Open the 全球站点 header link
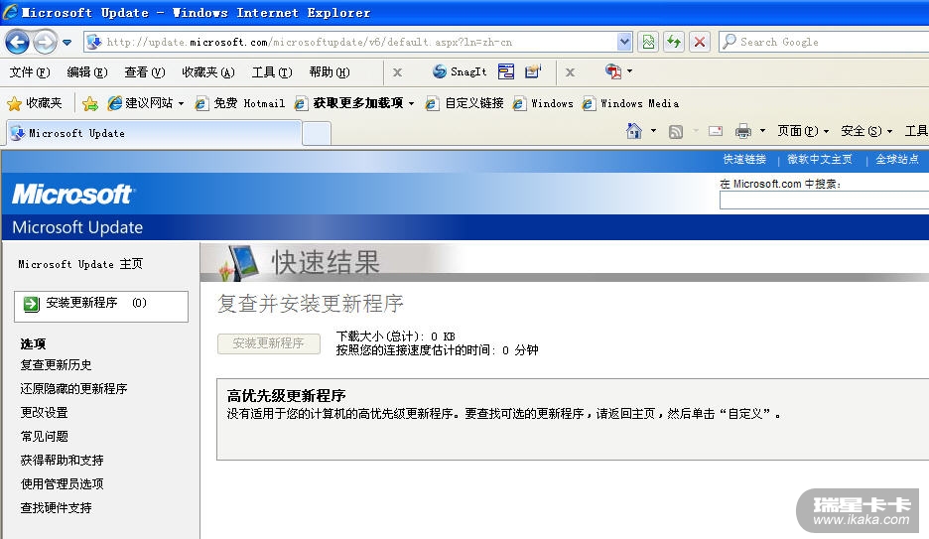 click(x=897, y=160)
